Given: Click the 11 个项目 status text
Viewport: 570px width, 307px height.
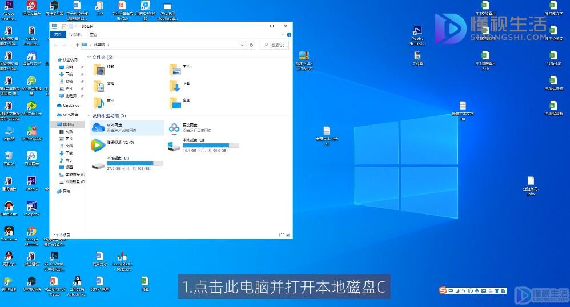Looking at the screenshot, I should (62, 235).
